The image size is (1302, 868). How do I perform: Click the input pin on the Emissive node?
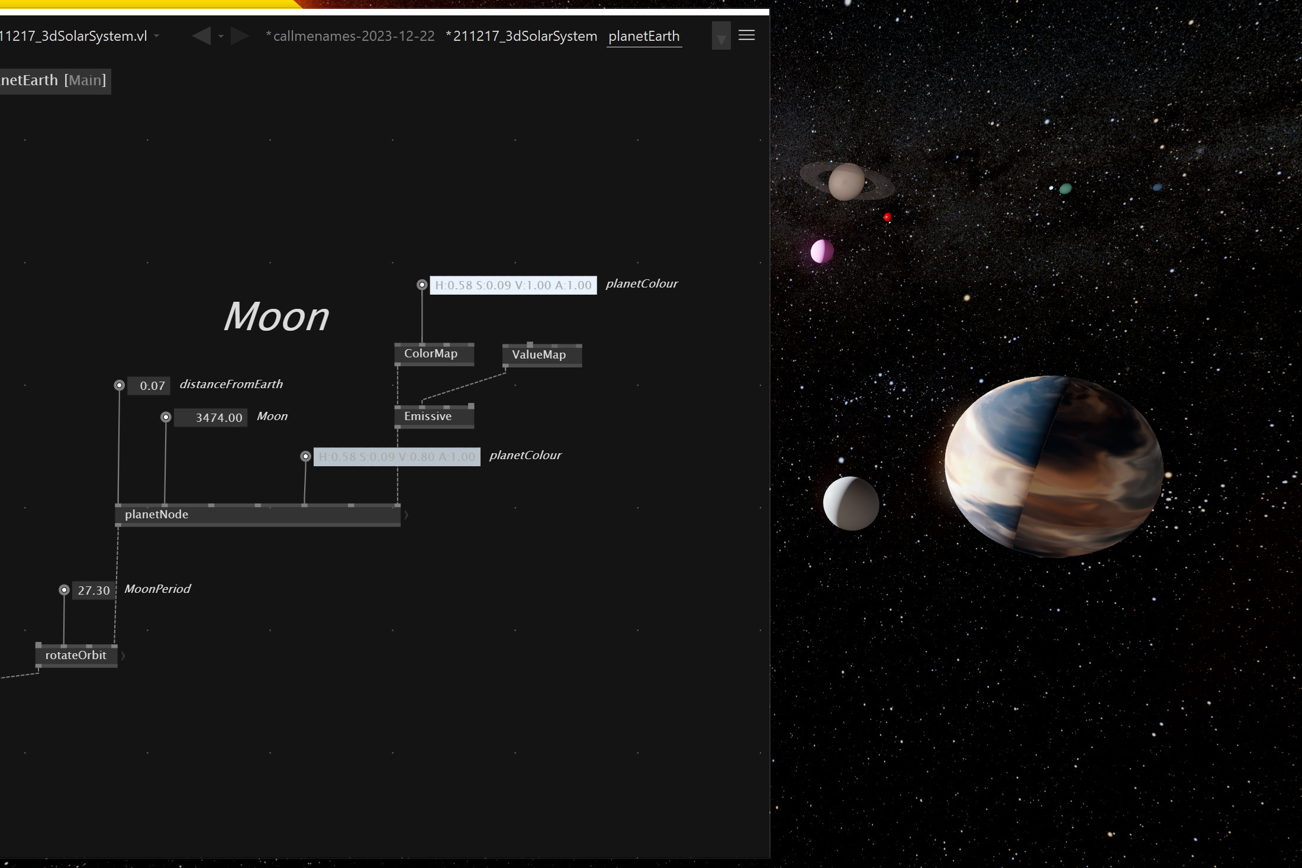pyautogui.click(x=398, y=408)
